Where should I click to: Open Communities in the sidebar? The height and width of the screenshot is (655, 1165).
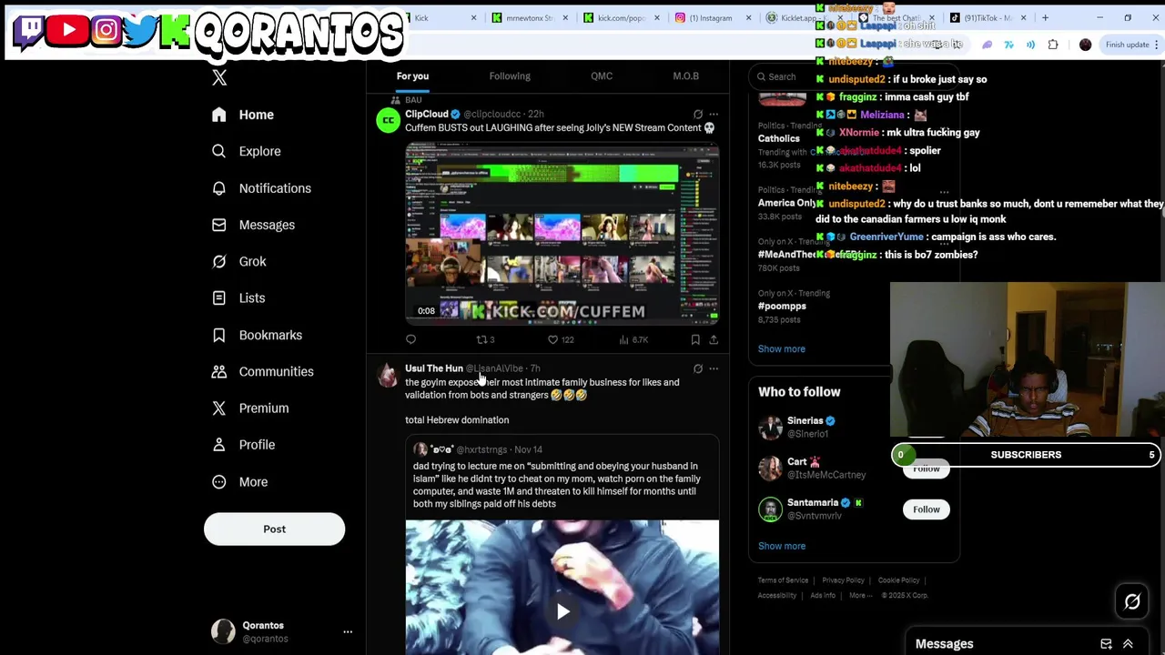pyautogui.click(x=262, y=371)
